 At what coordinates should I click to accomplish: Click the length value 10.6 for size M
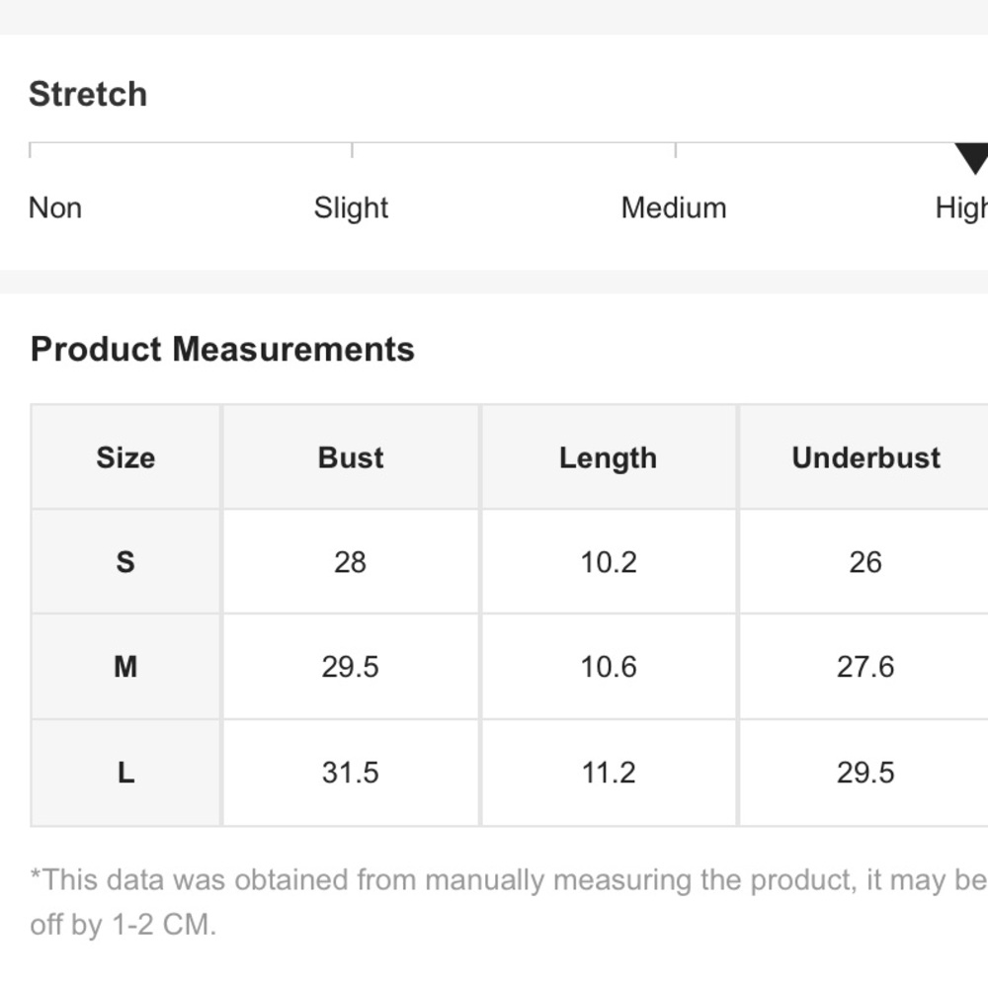point(608,667)
